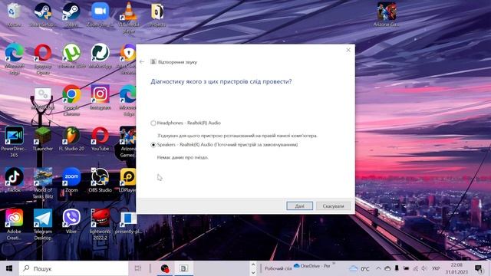Open the Projects folder icon
This screenshot has width=491, height=276.
pyautogui.click(x=157, y=15)
